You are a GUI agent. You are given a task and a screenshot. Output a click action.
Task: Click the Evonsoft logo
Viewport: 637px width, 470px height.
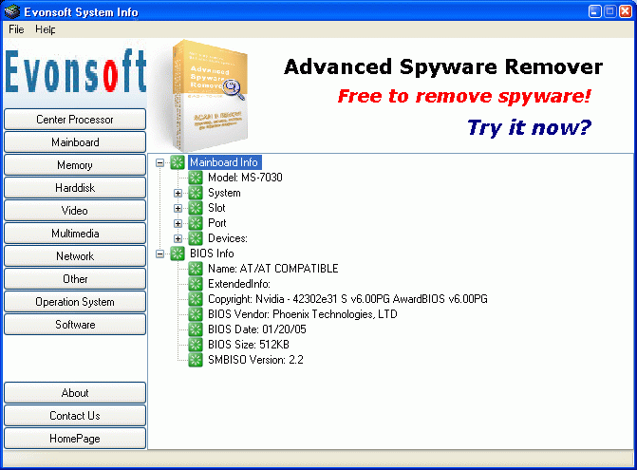pos(76,71)
